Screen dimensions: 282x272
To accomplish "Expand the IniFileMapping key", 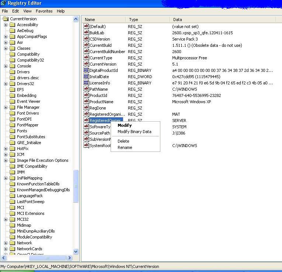I will point(6,178).
